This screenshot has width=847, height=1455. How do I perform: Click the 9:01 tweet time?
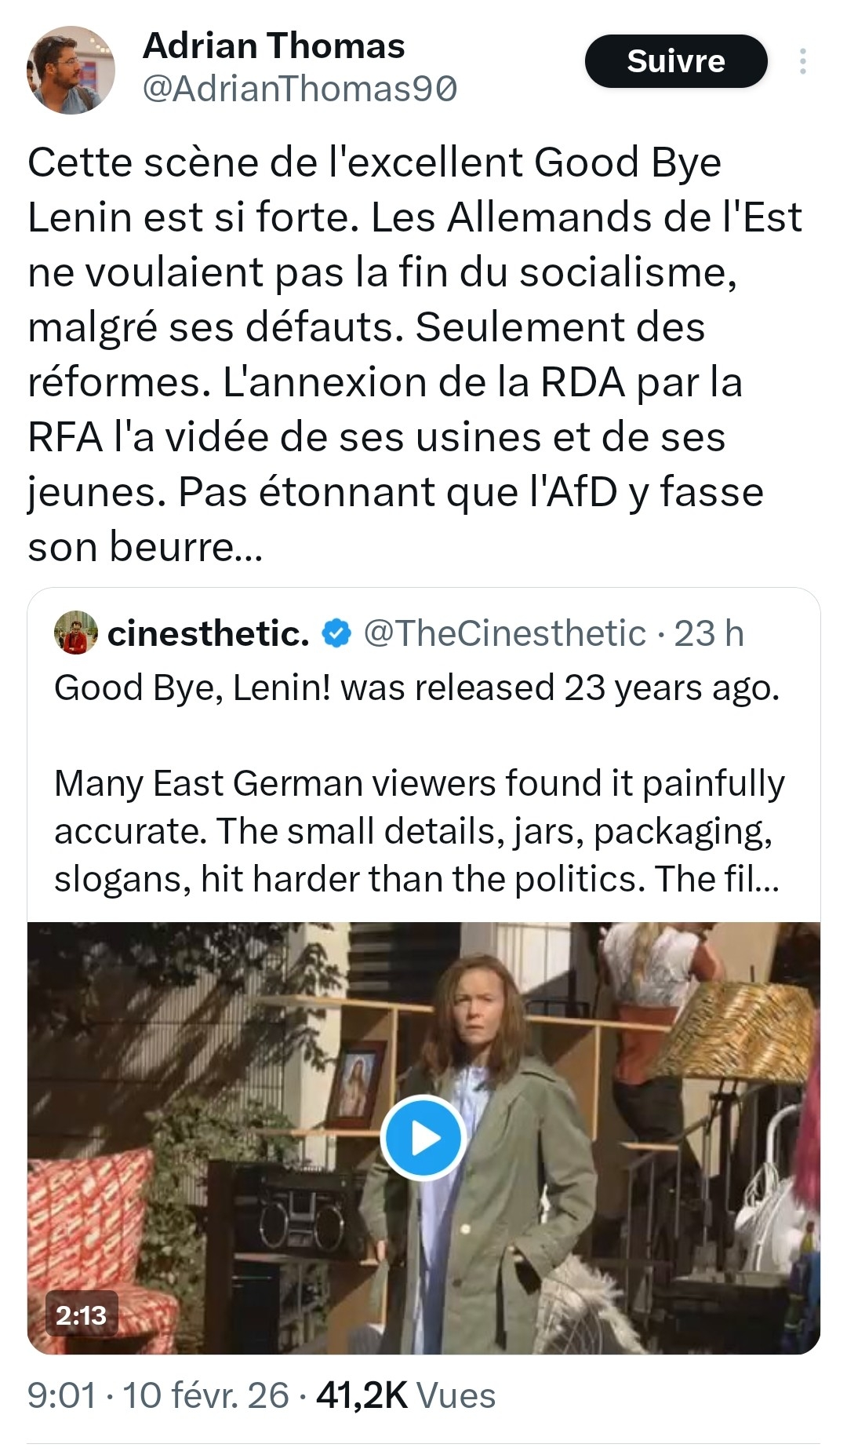coord(62,1396)
